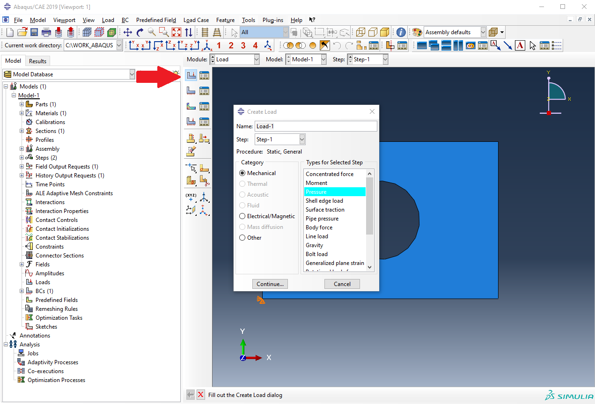Click Cancel in the Create Load dialog
The height and width of the screenshot is (404, 595).
(x=342, y=284)
